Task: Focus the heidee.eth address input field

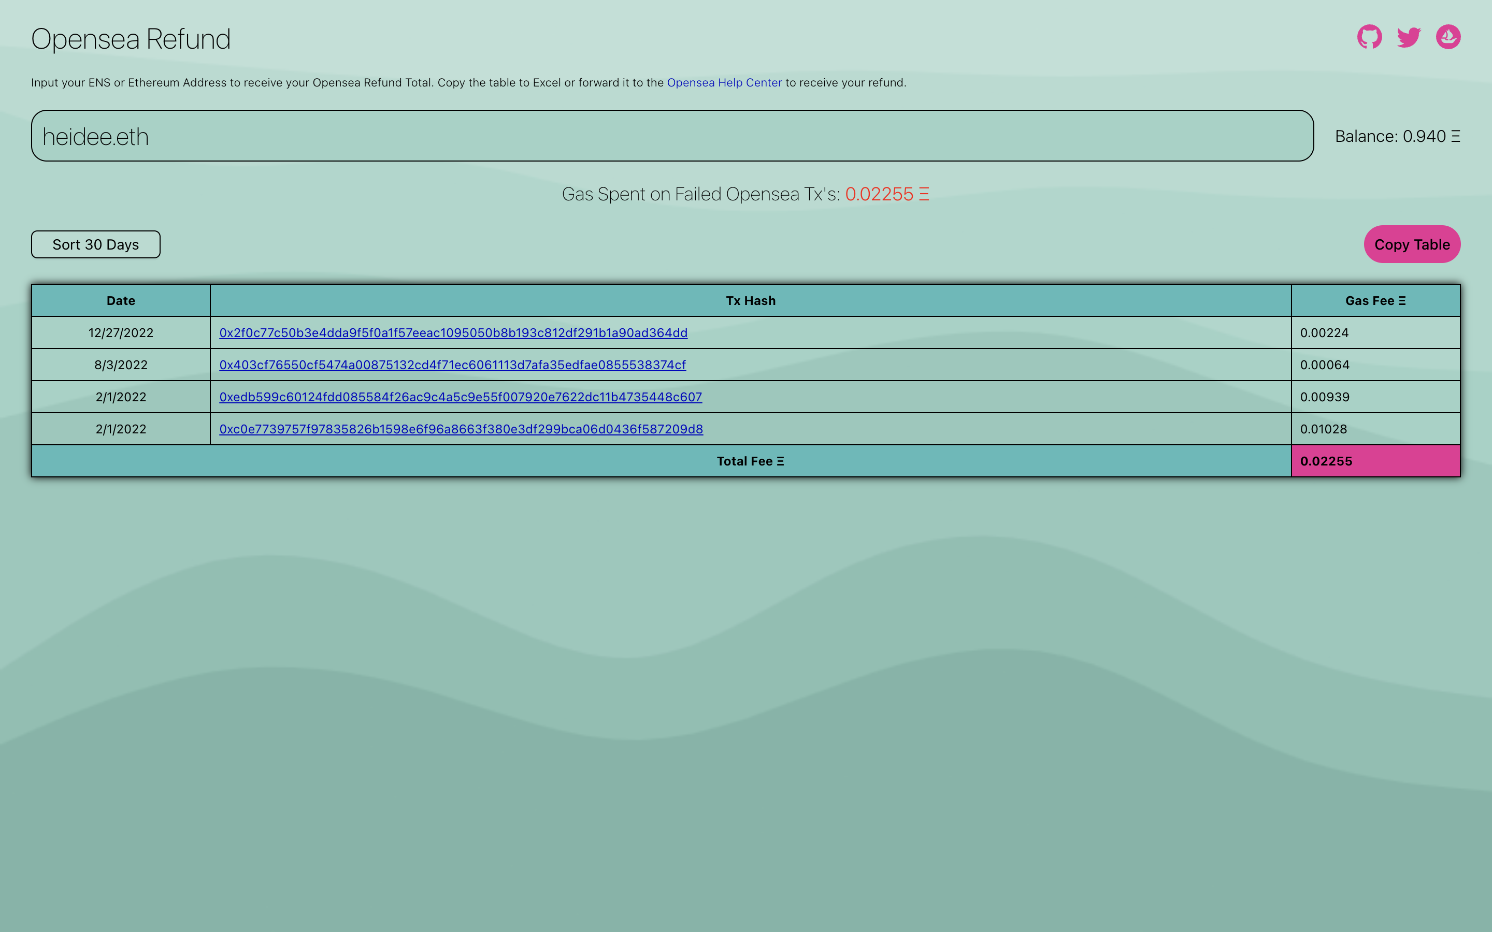Action: [x=672, y=136]
